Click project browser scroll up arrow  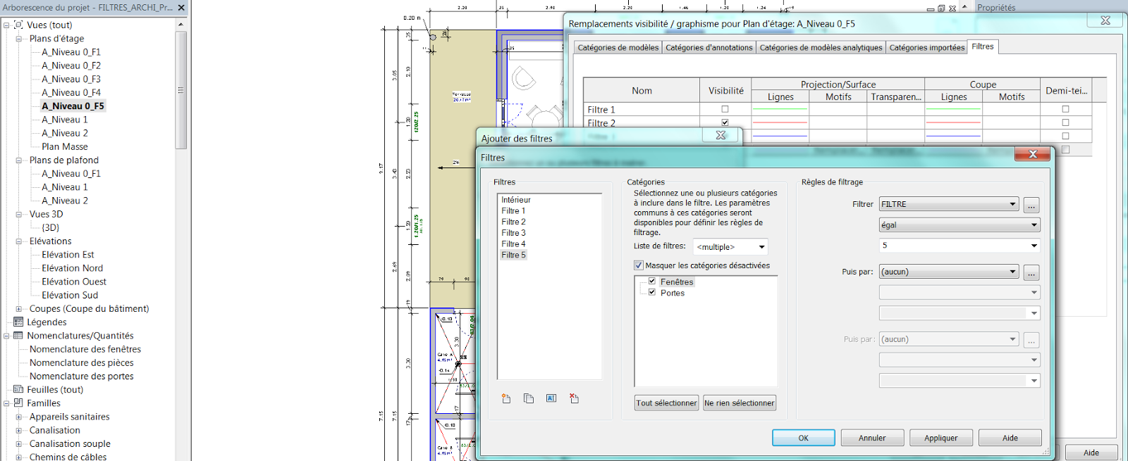181,24
